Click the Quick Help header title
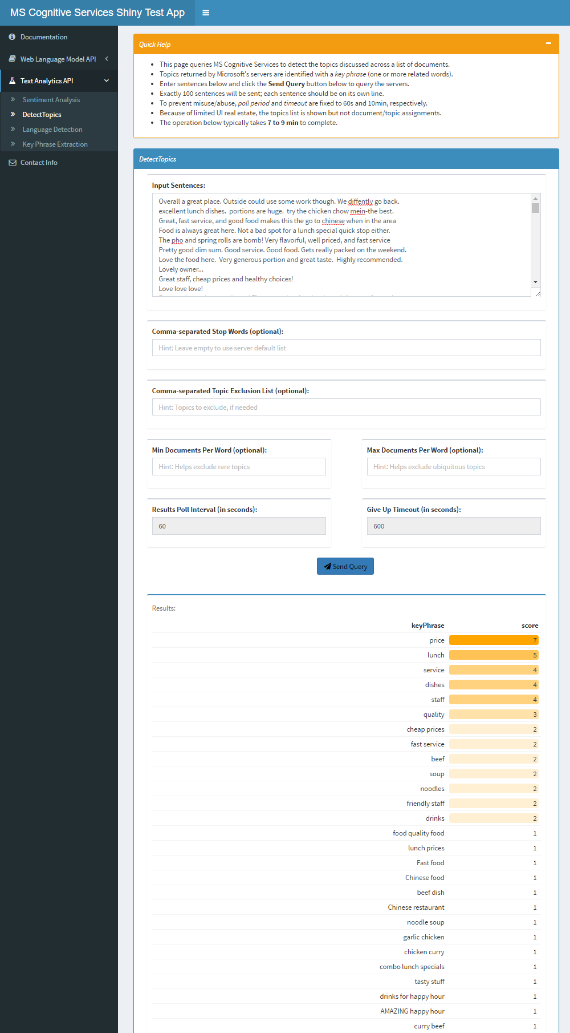Screen dimensions: 570x1033 coord(154,45)
